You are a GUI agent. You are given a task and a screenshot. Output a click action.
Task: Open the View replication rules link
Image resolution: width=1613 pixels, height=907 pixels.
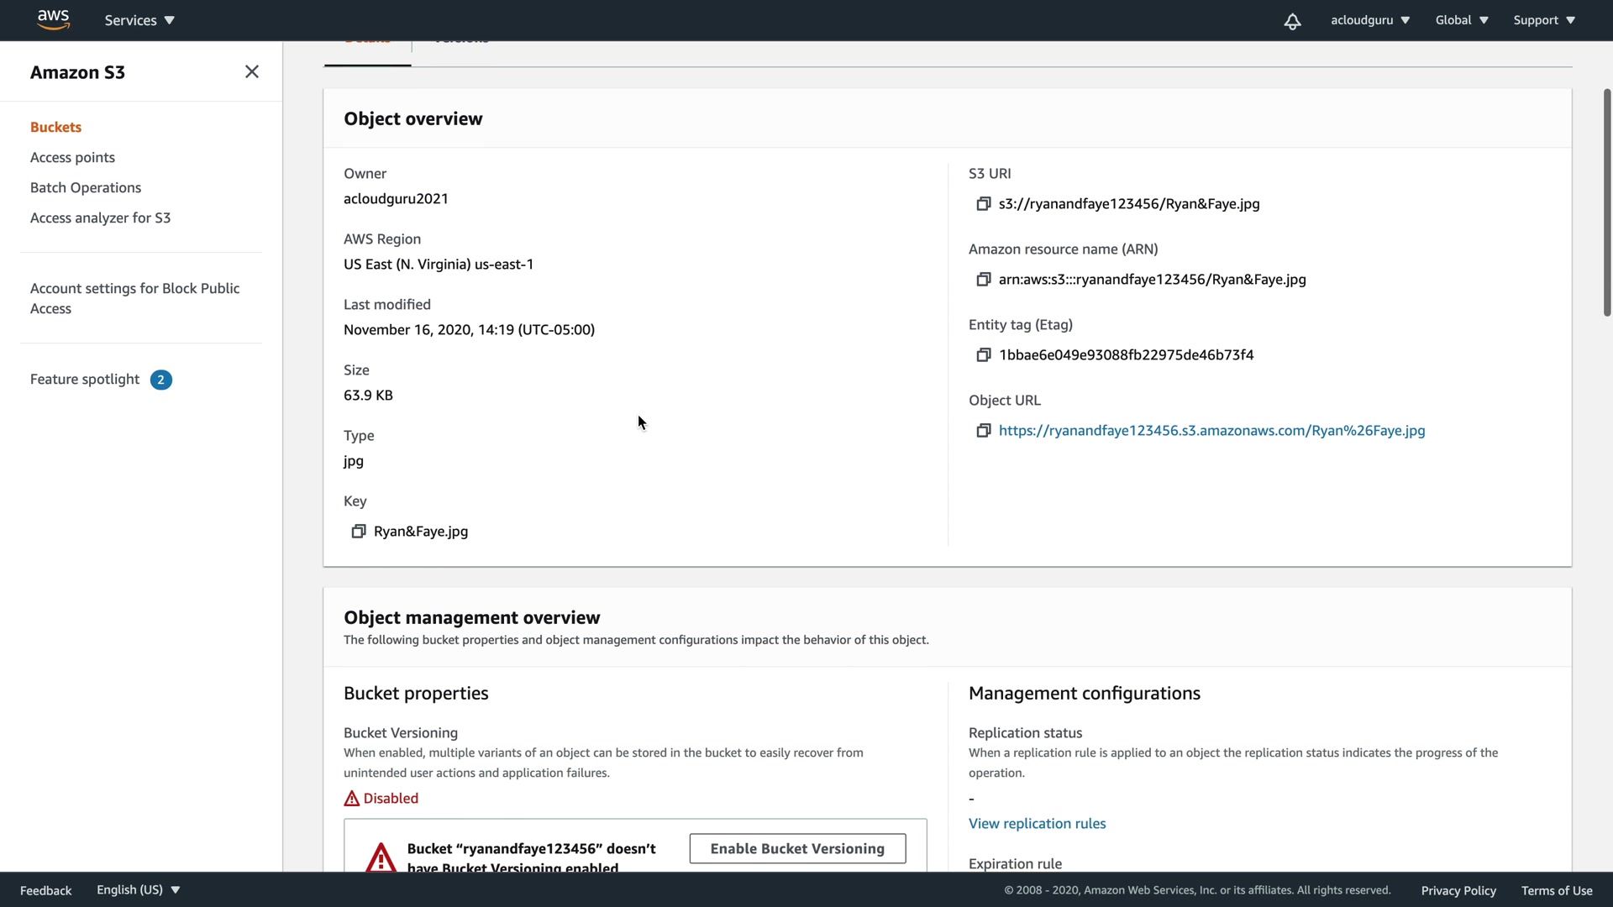1037,823
